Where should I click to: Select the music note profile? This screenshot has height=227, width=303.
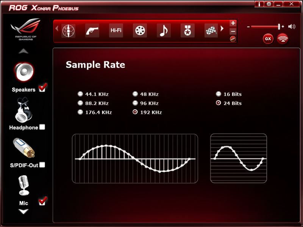[164, 31]
